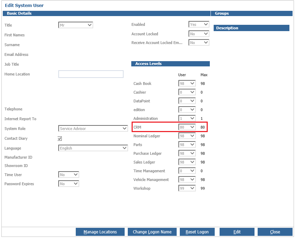Select the Groups Description column header
This screenshot has width=295, height=239.
click(x=251, y=28)
